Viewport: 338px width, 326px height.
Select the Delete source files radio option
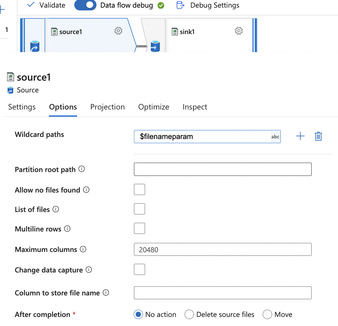click(x=189, y=315)
